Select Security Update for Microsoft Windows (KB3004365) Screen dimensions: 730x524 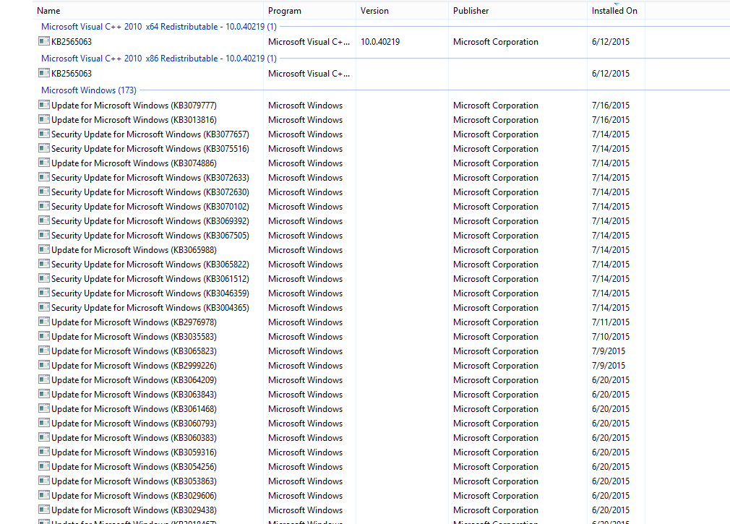(150, 308)
